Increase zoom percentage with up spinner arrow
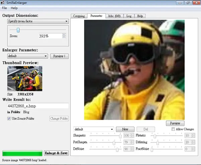 pyautogui.click(x=64, y=34)
